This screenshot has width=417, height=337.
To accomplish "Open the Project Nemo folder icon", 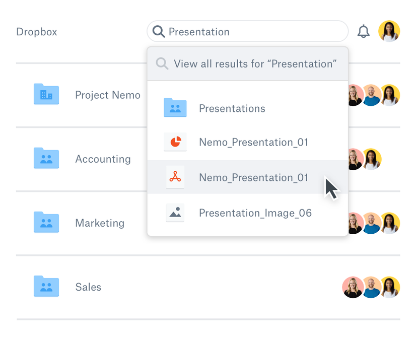I will [46, 94].
